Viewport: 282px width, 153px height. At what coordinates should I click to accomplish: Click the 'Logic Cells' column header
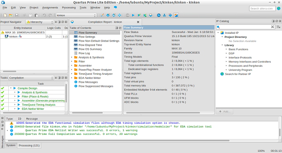click(54, 28)
